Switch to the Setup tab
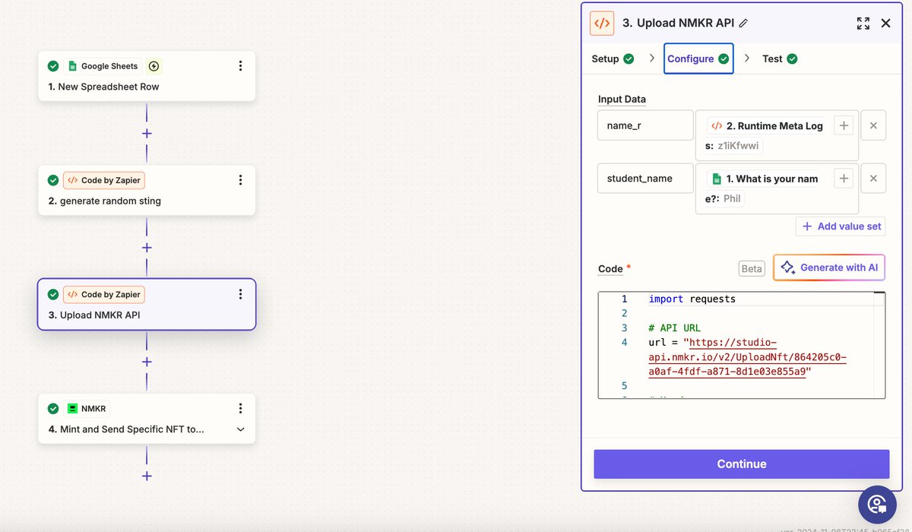 click(613, 59)
